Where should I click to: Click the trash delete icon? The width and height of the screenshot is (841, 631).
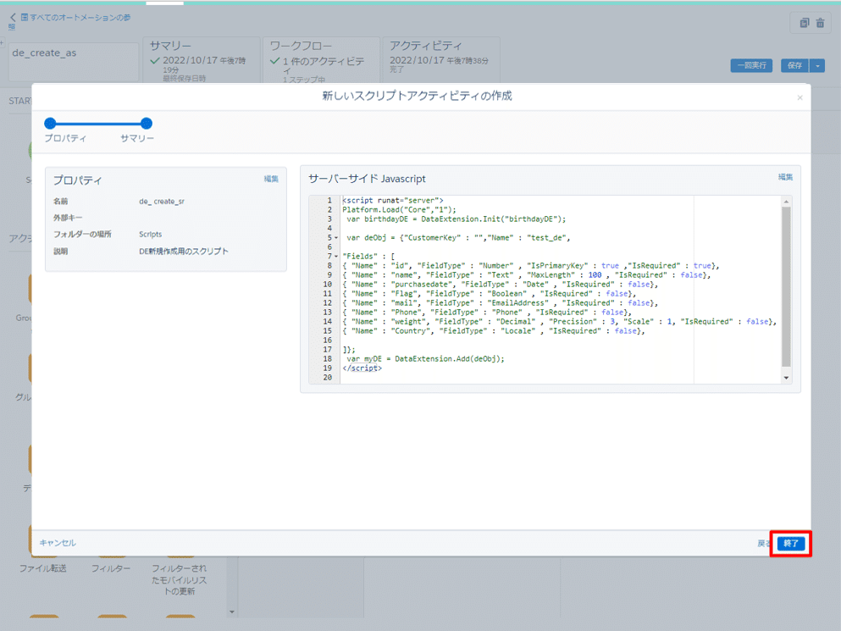click(x=820, y=23)
